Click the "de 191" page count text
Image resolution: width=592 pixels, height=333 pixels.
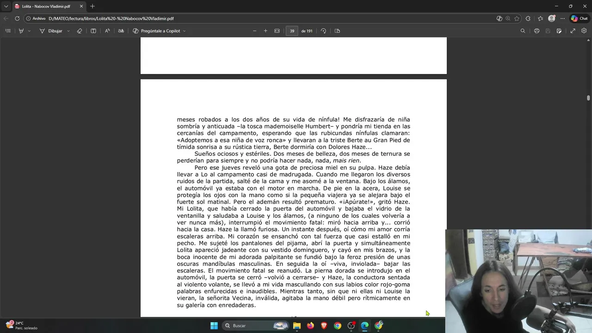tap(307, 31)
